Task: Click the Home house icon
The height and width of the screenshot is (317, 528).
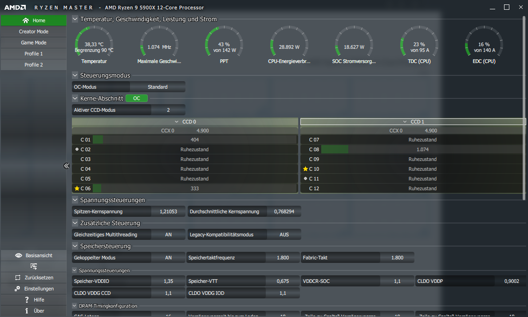Action: pyautogui.click(x=26, y=20)
